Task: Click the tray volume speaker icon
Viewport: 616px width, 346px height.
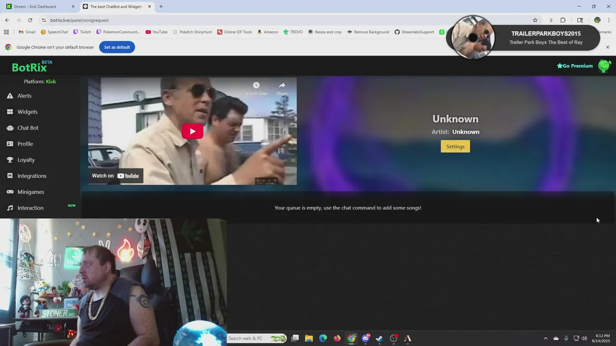Action: click(x=584, y=338)
